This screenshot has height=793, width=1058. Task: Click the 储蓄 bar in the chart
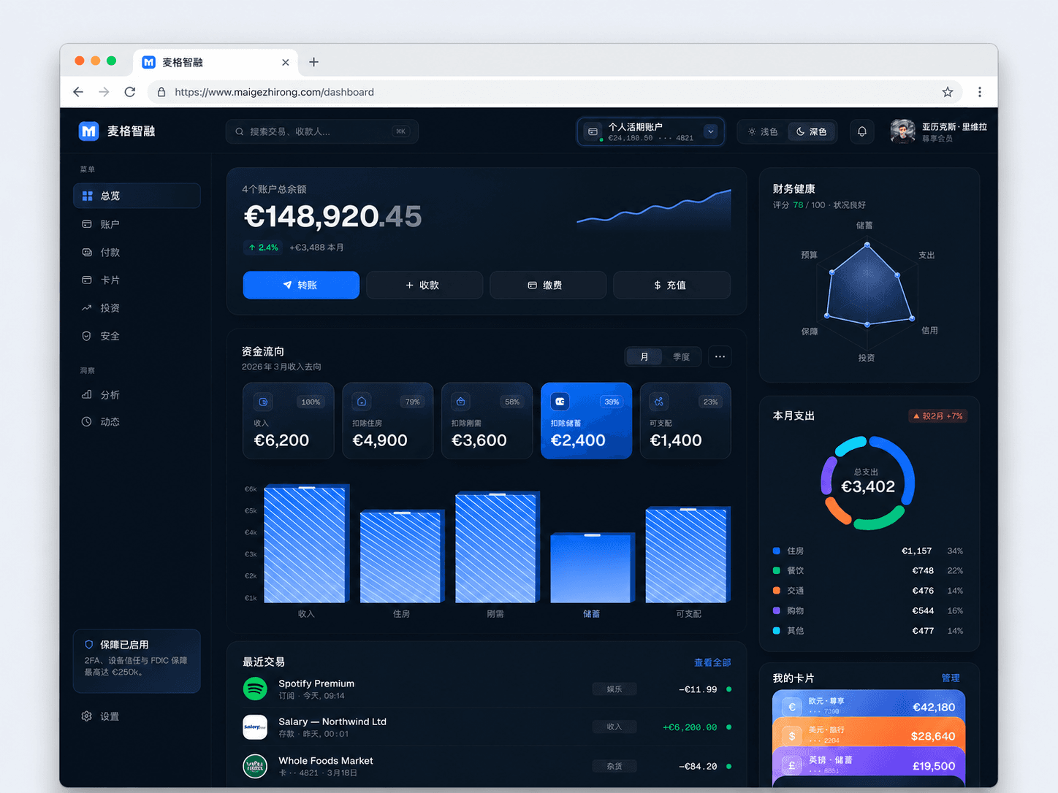click(592, 568)
